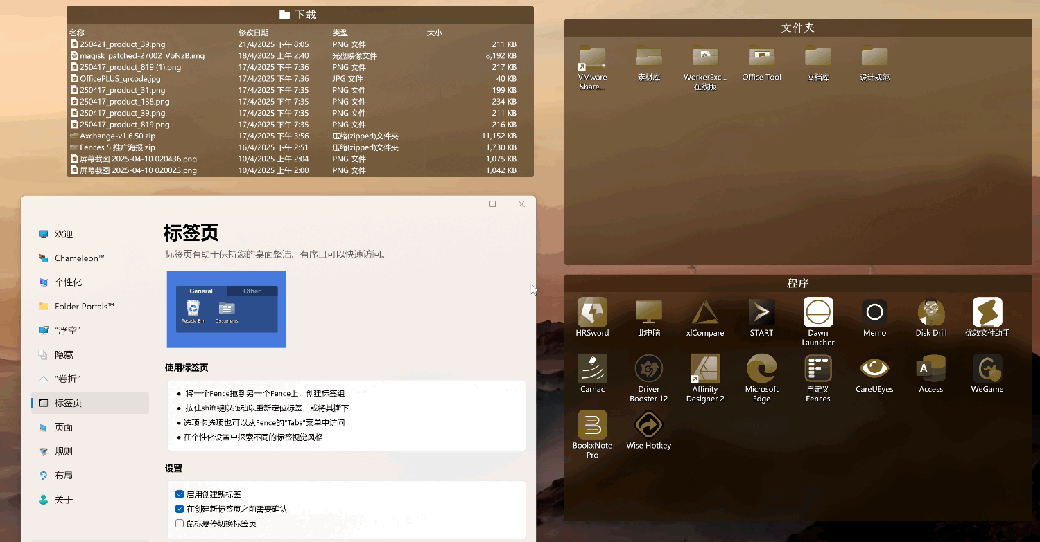Launch Affinity Designer 2

pyautogui.click(x=704, y=379)
